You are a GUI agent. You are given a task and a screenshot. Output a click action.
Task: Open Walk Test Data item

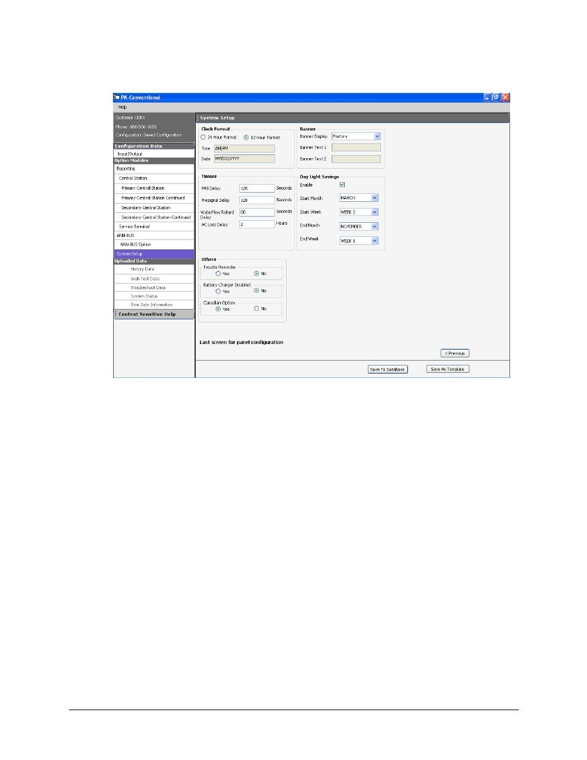tap(154, 279)
